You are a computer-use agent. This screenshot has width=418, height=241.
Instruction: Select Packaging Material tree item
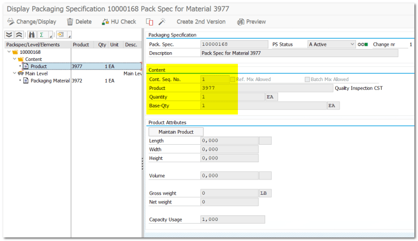(x=50, y=81)
